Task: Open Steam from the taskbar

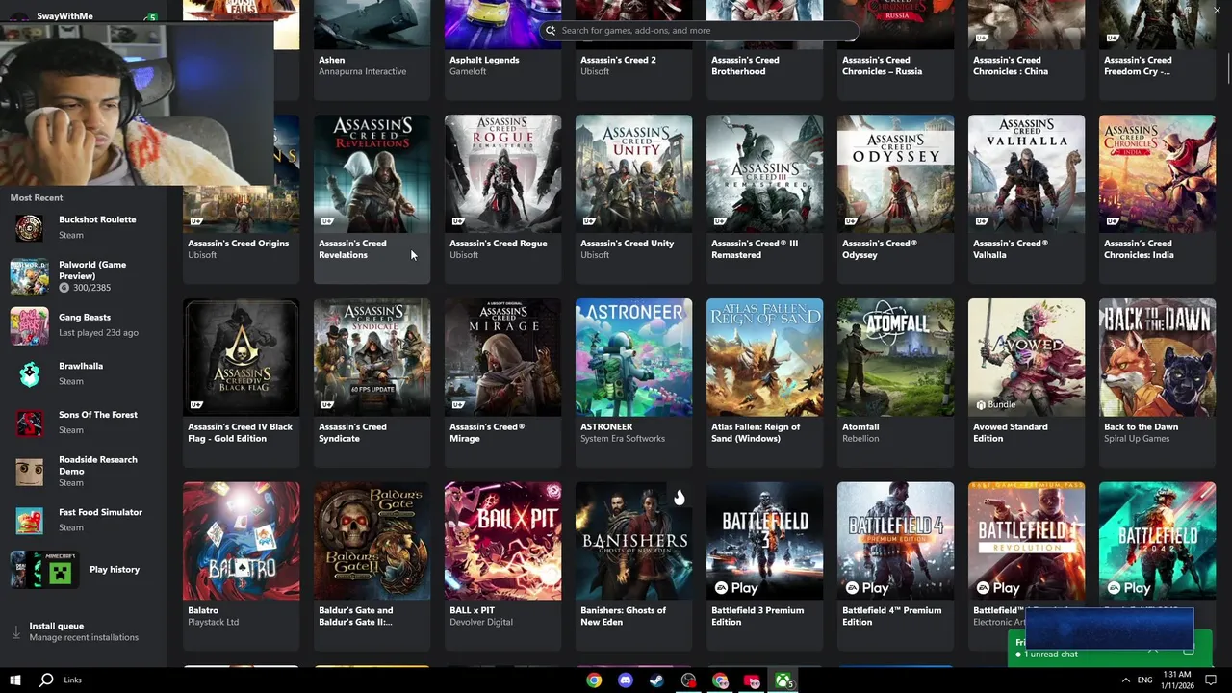Action: 656,680
